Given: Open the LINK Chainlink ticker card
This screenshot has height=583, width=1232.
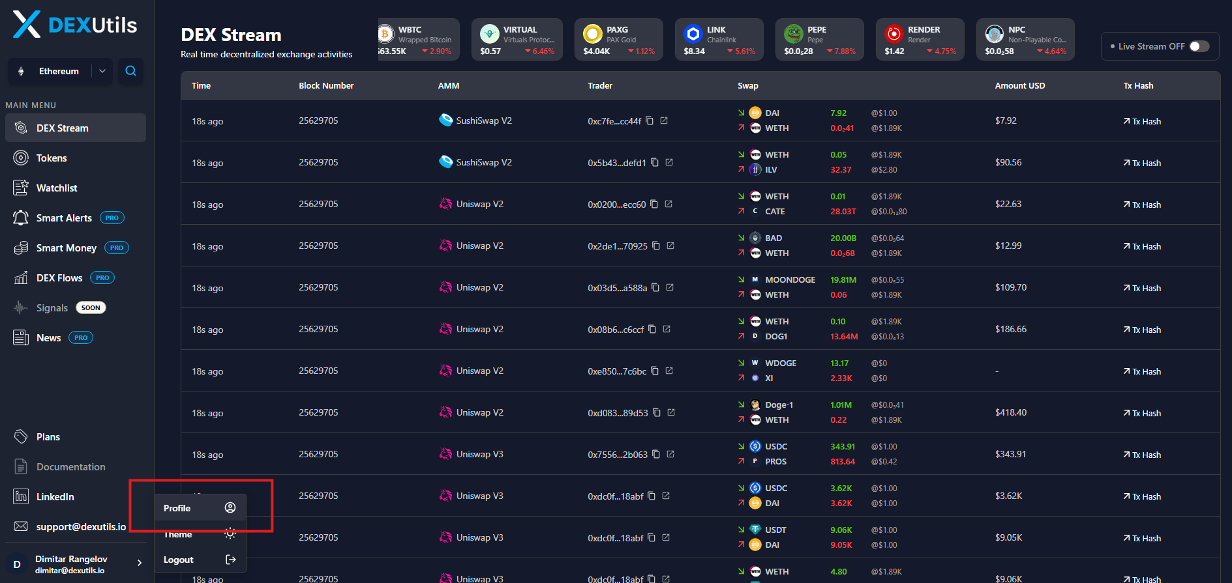Looking at the screenshot, I should 719,40.
